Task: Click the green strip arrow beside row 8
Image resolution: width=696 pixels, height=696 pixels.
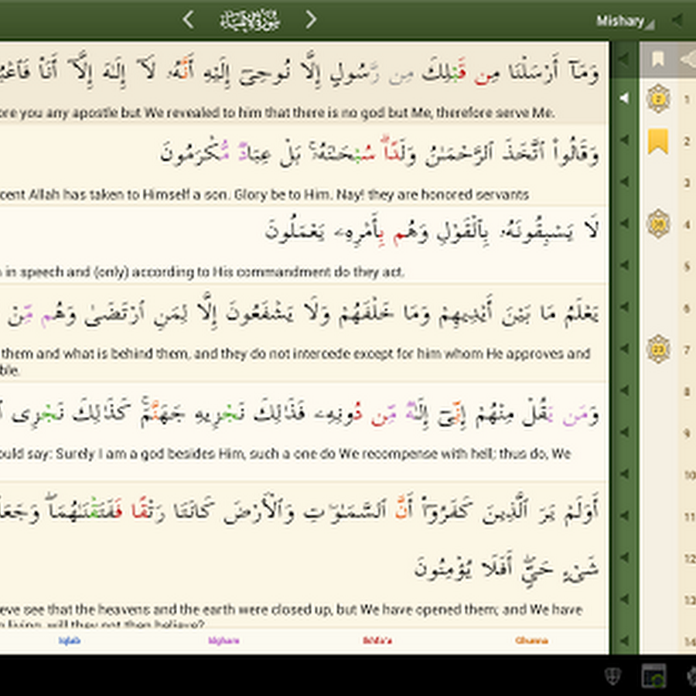Action: (624, 391)
